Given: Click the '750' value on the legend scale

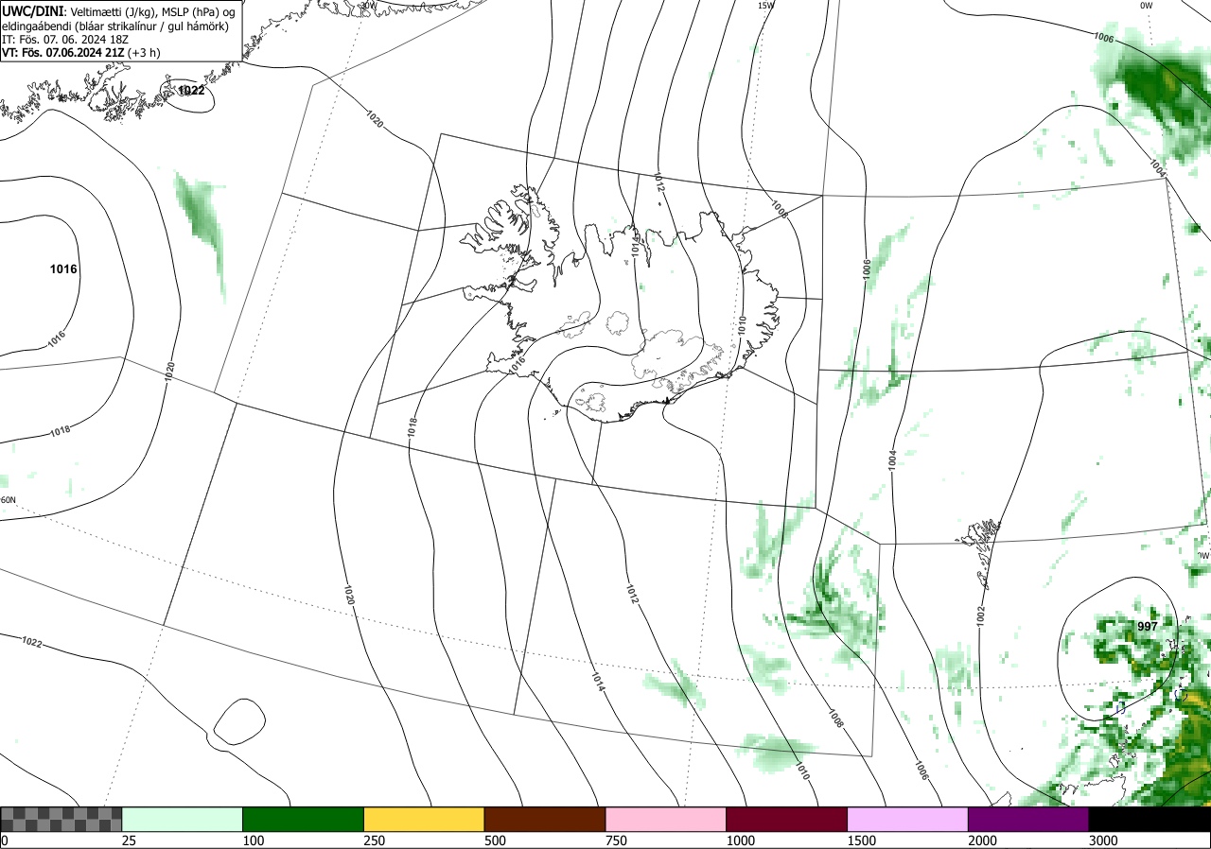Looking at the screenshot, I should point(616,840).
